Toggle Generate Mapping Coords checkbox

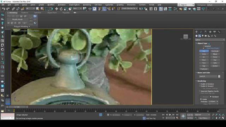coord(200,91)
